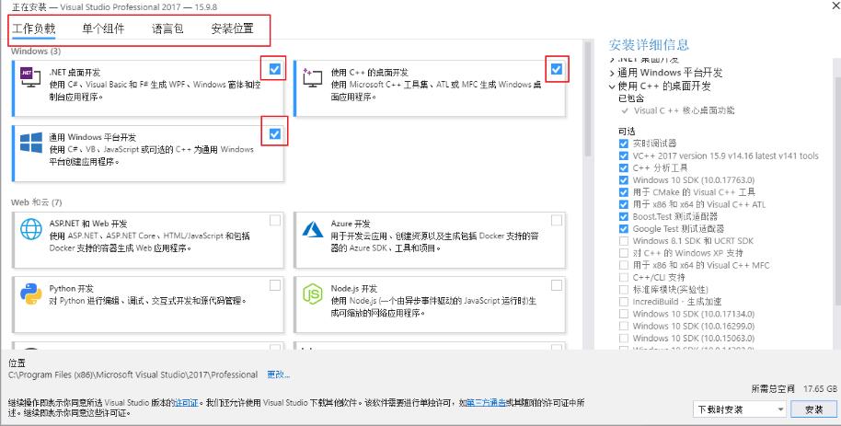Check the Azure 开发 workload checkbox
This screenshot has width=841, height=426.
pyautogui.click(x=557, y=220)
